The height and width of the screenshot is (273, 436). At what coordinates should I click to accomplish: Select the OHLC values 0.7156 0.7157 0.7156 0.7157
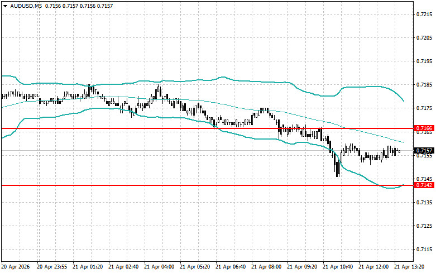(x=79, y=6)
